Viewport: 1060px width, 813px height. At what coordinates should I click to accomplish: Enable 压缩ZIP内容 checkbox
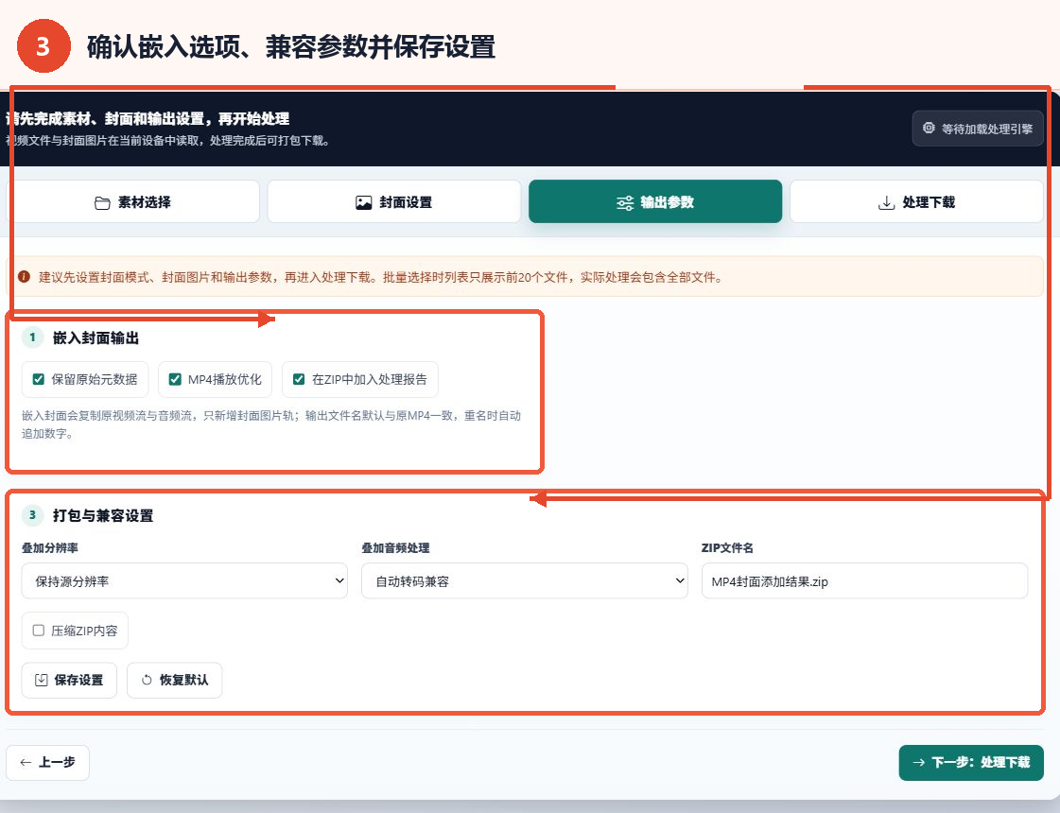[39, 631]
